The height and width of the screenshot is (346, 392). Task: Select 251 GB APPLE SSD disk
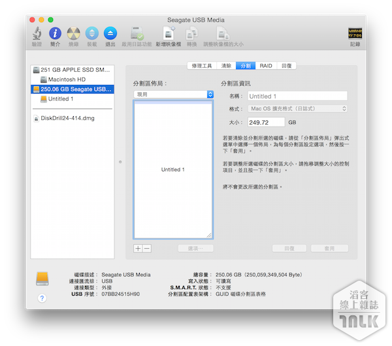pyautogui.click(x=73, y=70)
